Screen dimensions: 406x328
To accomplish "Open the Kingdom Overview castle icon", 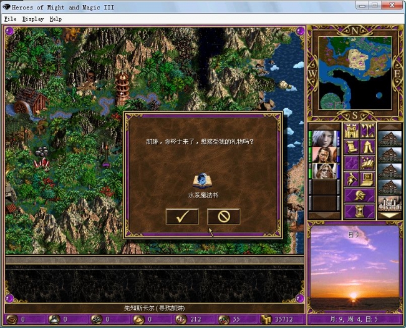I will click(x=350, y=132).
